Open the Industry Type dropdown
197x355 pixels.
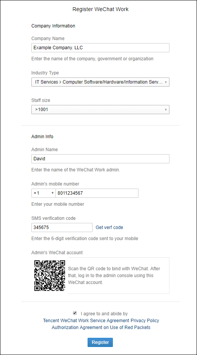(100, 82)
